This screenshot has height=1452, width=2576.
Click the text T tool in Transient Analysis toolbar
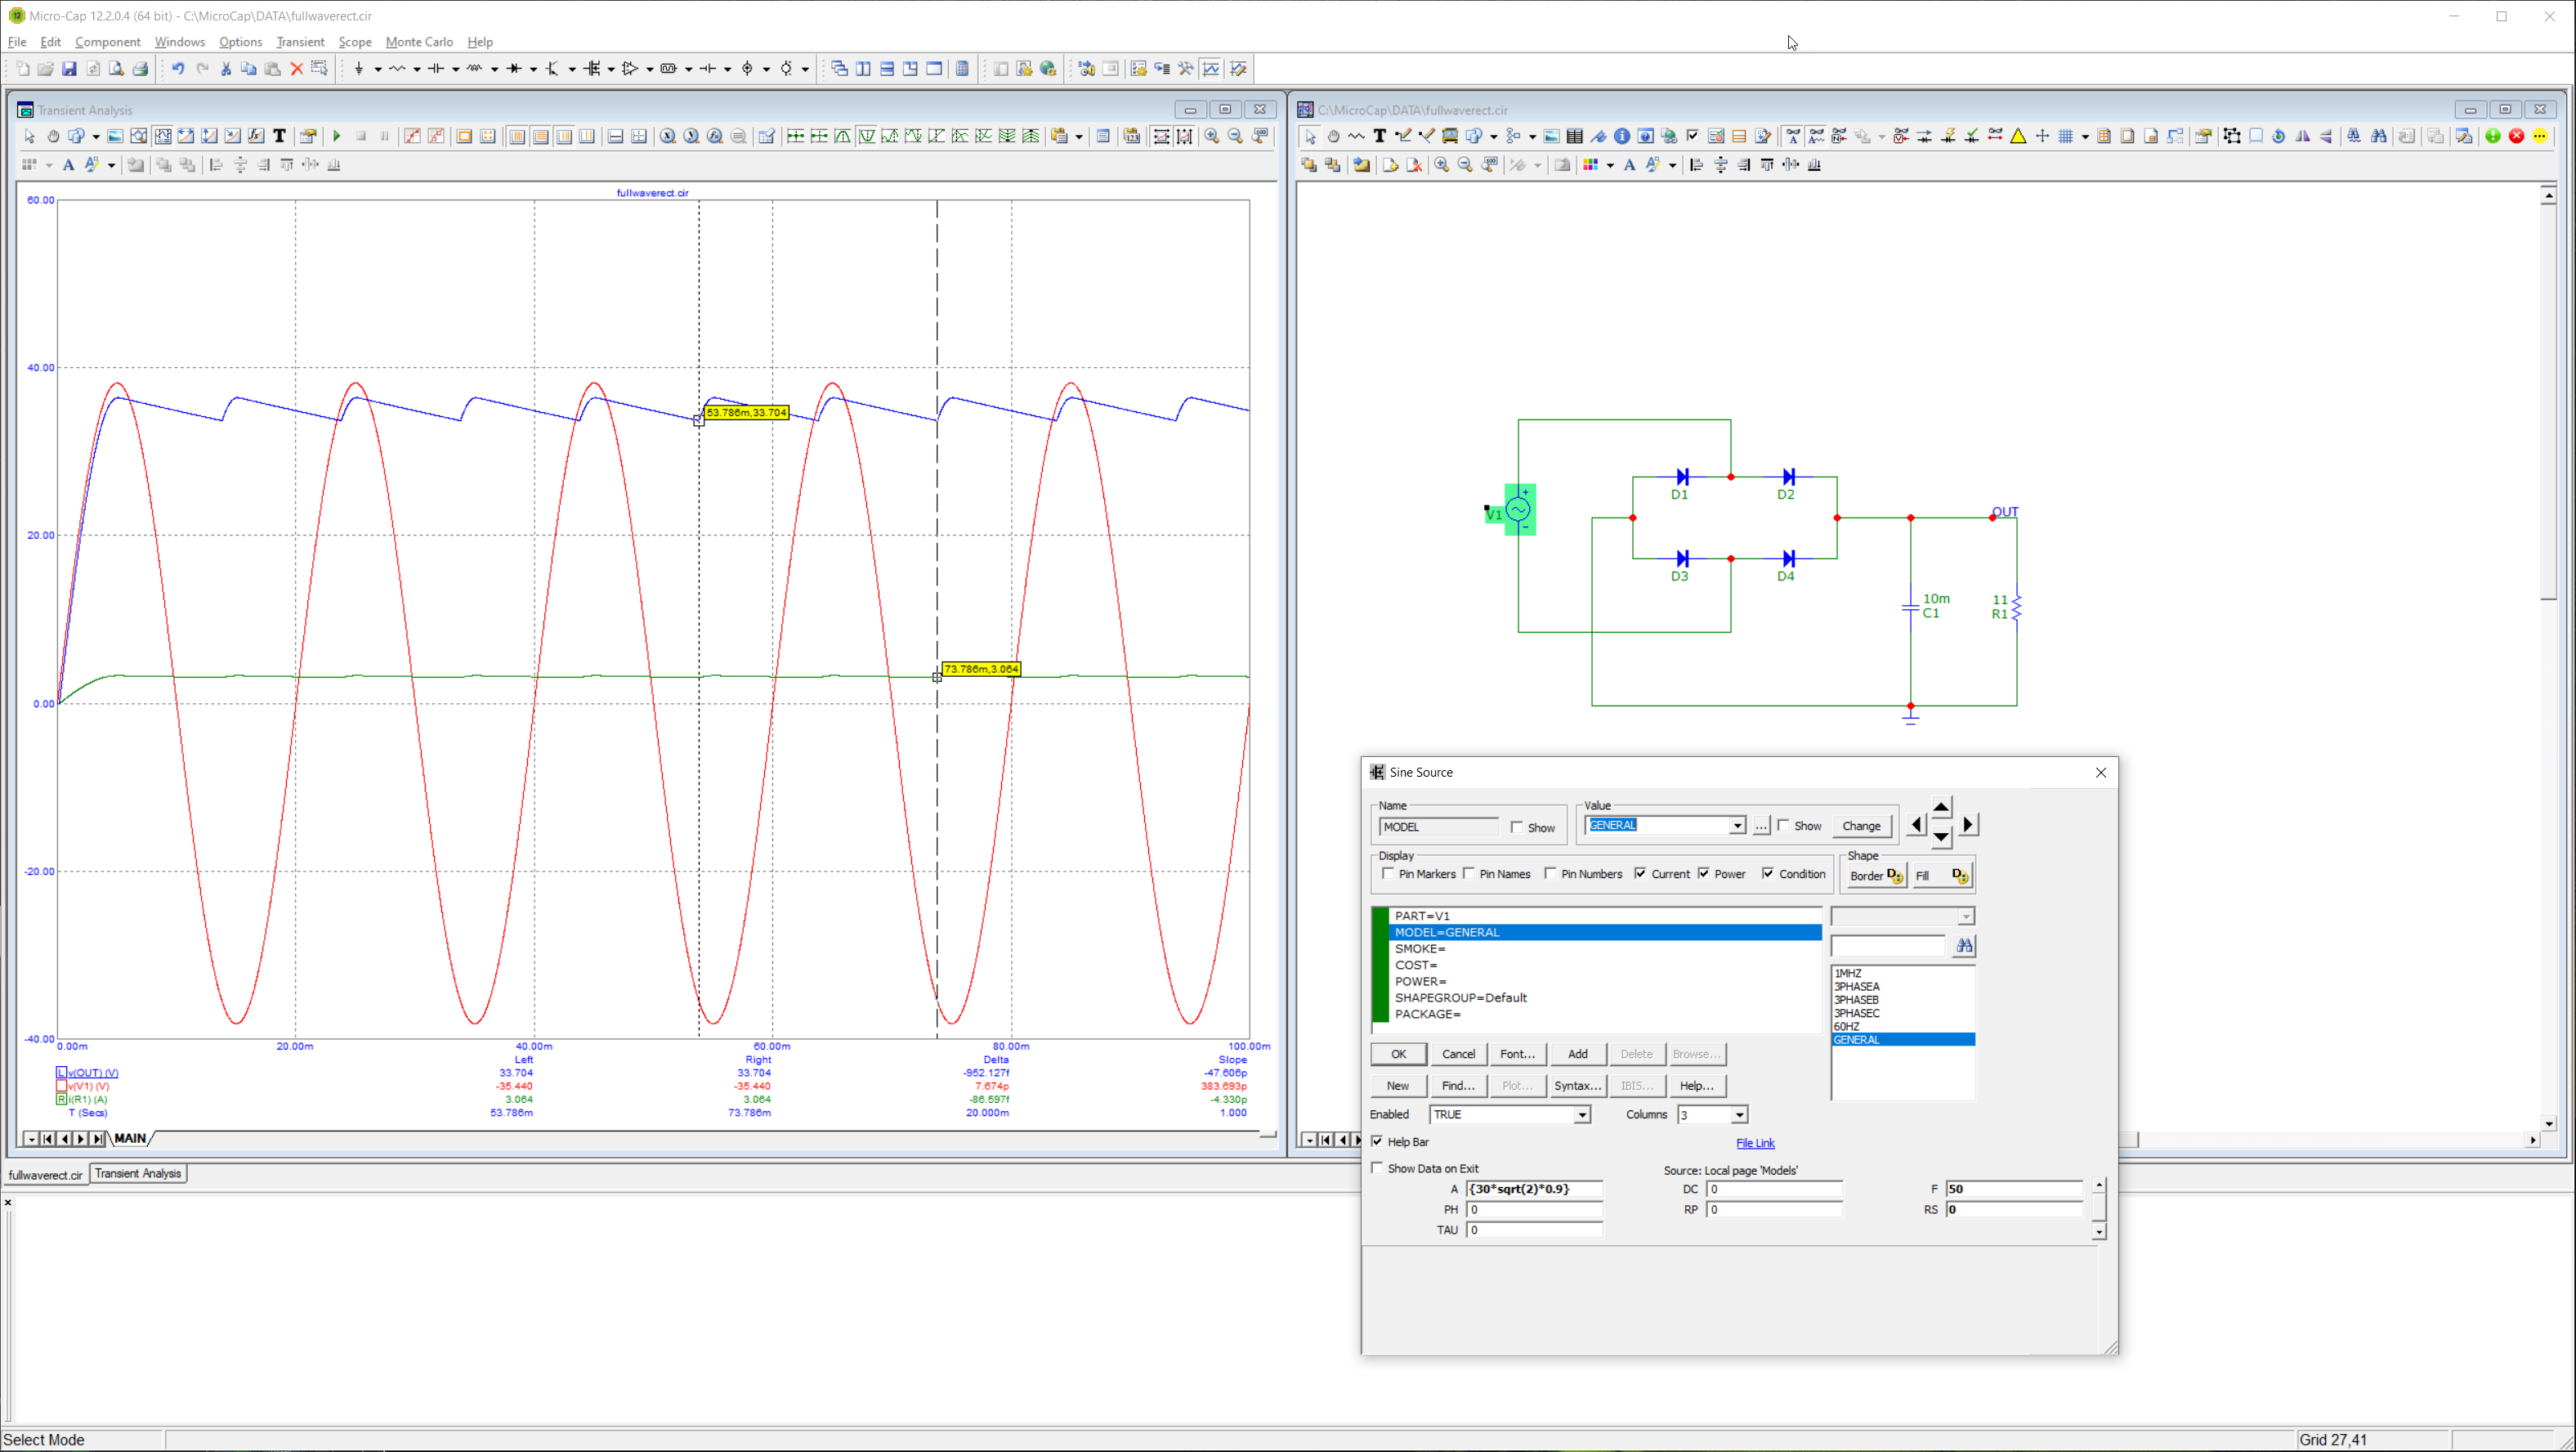tap(280, 136)
